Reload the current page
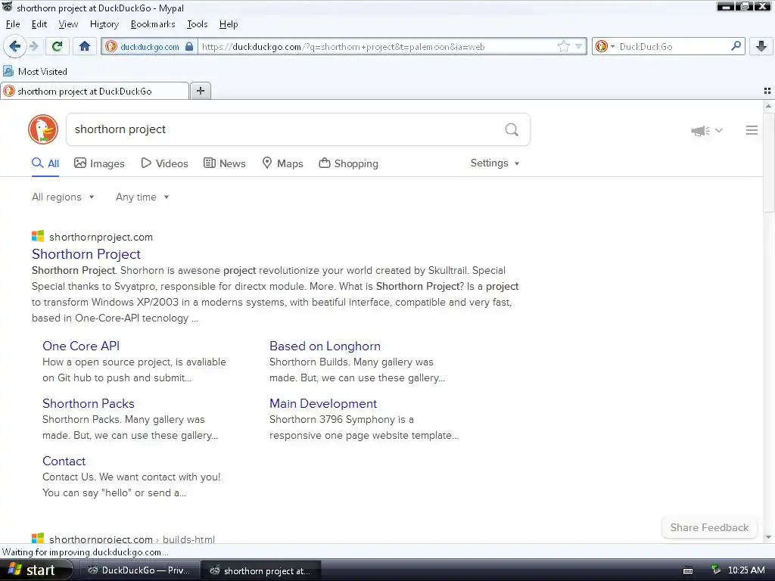775x581 pixels. pyautogui.click(x=57, y=46)
